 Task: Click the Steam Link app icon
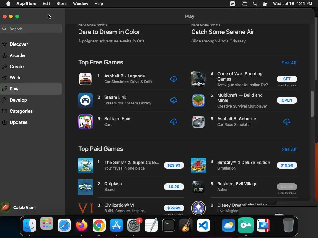85,100
